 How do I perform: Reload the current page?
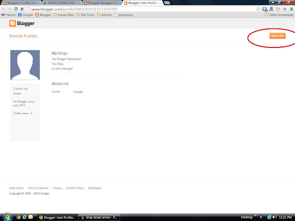(x=16, y=9)
